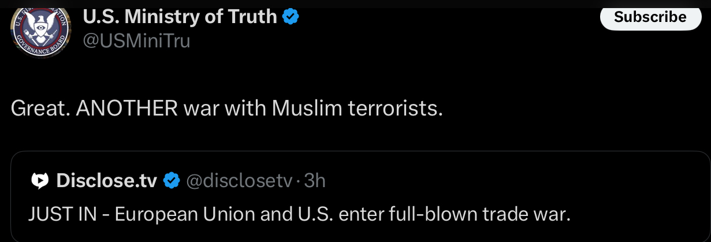711x242 pixels.
Task: Click the blue verified badge beside U.S. Ministry of Truth
Action: point(291,17)
